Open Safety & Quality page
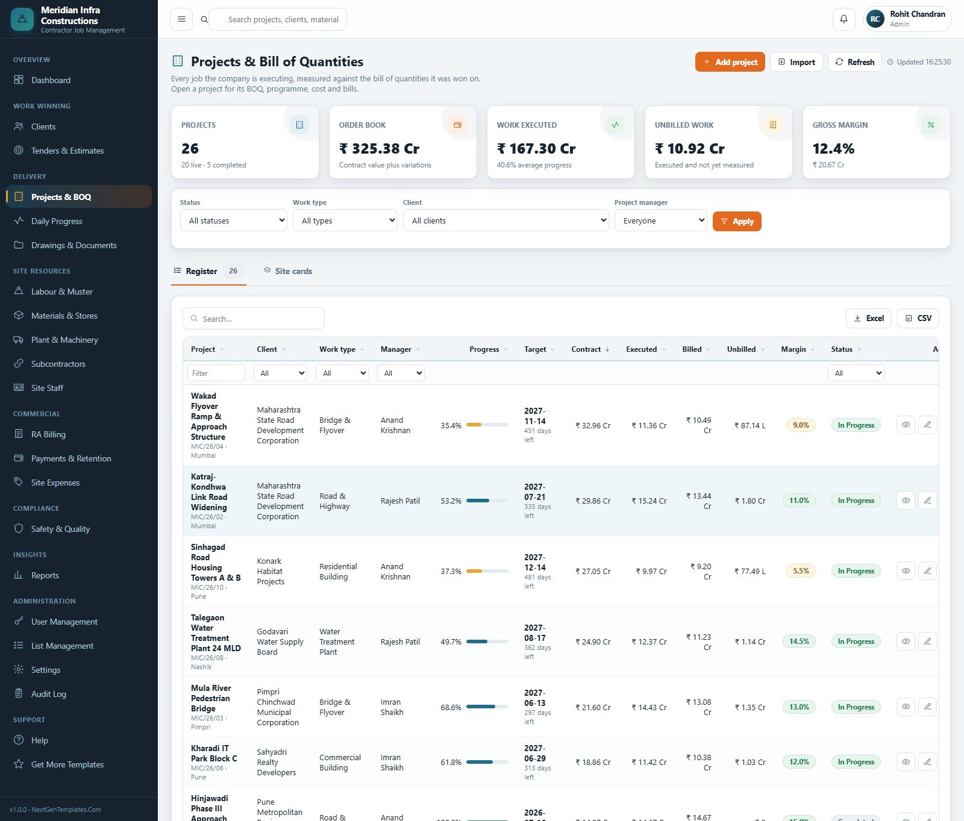 [79, 529]
